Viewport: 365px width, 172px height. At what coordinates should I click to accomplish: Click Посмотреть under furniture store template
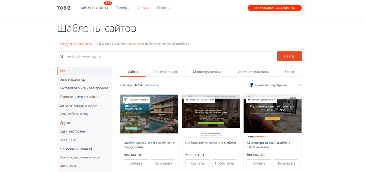tap(224, 163)
